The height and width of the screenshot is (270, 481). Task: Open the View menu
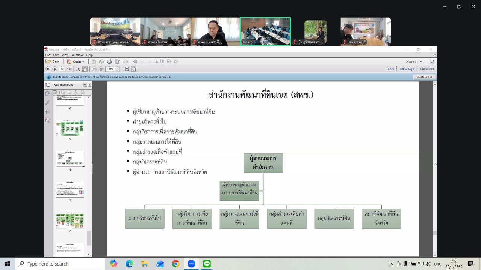(65, 55)
